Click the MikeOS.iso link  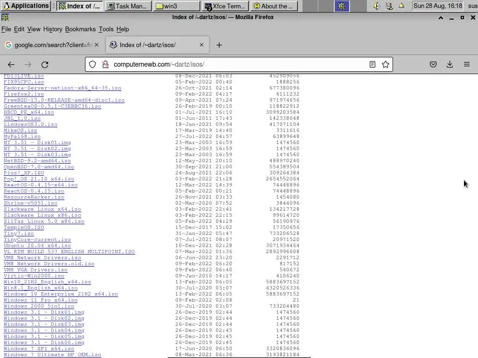pos(21,131)
